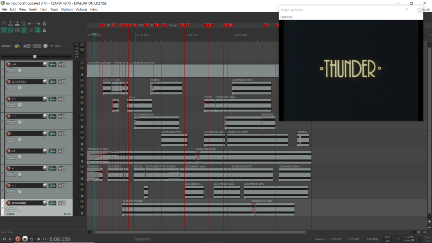Open FX for ZOOM0001 track

(x=60, y=82)
